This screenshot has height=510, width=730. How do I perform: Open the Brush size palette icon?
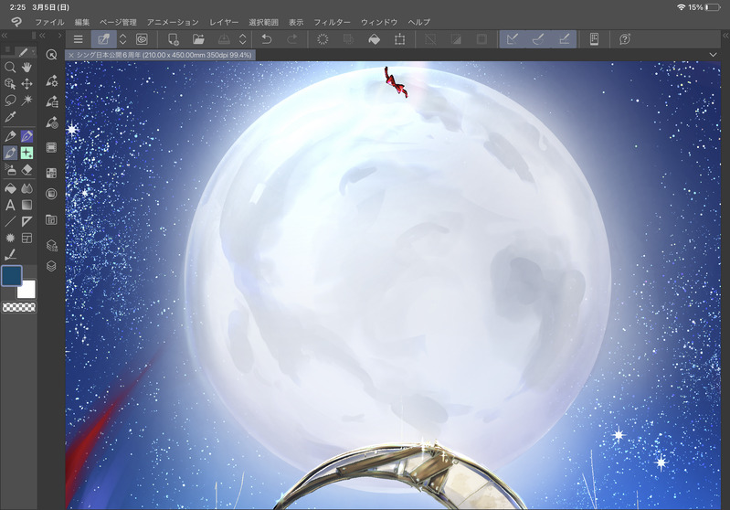(51, 122)
